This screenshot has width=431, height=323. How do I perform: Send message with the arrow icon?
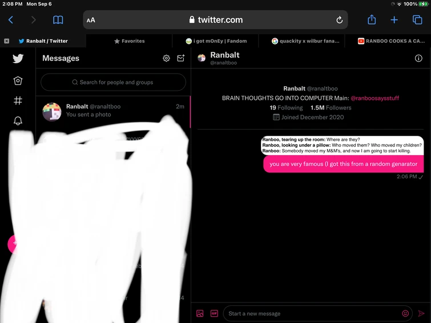pyautogui.click(x=421, y=313)
